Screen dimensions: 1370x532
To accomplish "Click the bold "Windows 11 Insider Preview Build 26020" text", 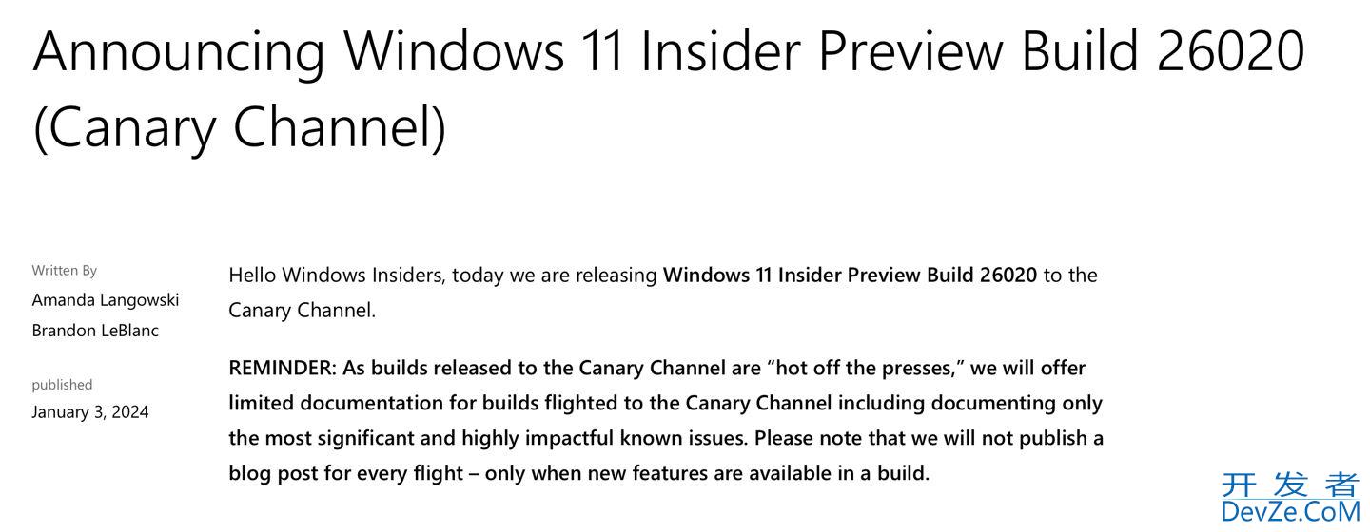I will [850, 275].
